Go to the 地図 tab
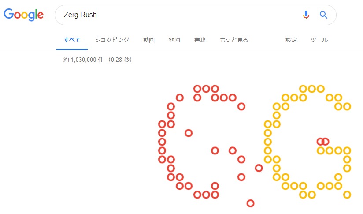Viewport: 363px width, 214px height. pos(174,40)
